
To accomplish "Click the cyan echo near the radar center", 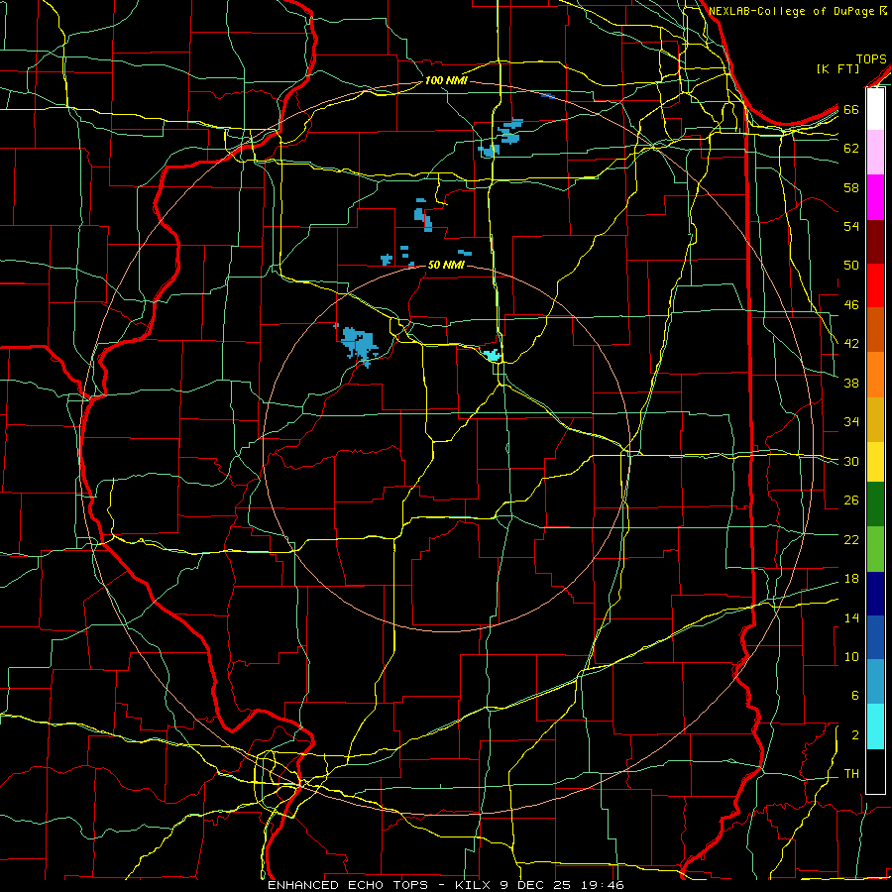I will [493, 355].
